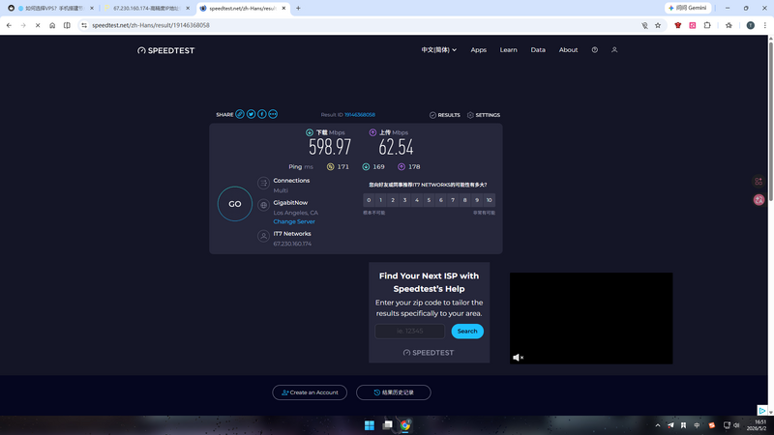
Task: Go to browser home page
Action: [52, 25]
